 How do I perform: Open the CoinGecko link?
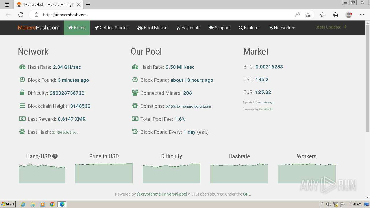coord(266,109)
